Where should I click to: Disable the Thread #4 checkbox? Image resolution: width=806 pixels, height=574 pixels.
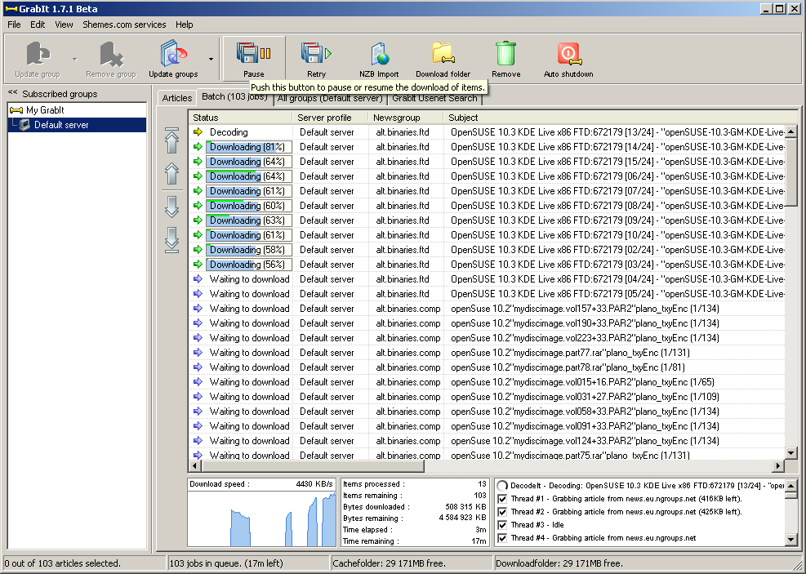pyautogui.click(x=502, y=538)
